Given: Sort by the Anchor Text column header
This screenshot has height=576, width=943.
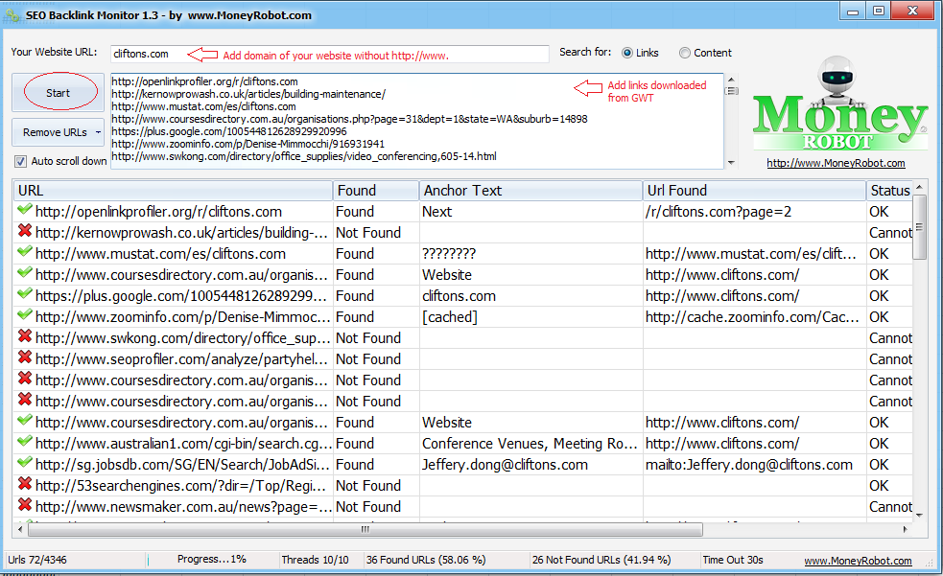Looking at the screenshot, I should coord(530,191).
